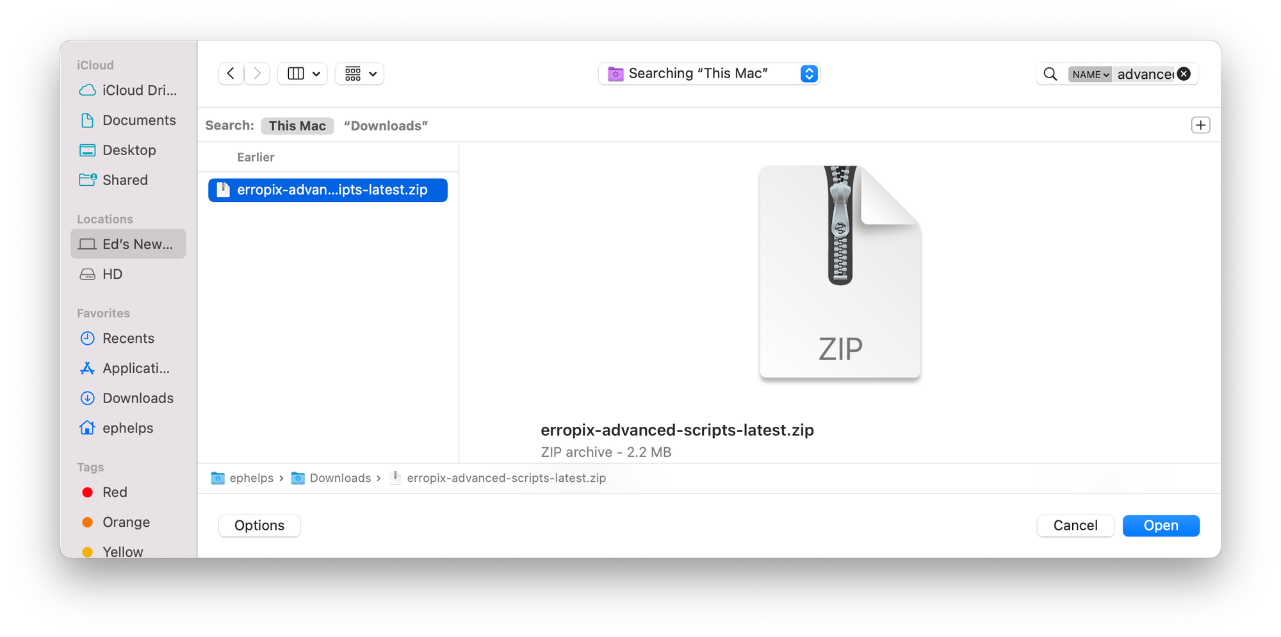The image size is (1281, 637).
Task: Expand the NAME search filter dropdown
Action: tap(1089, 74)
